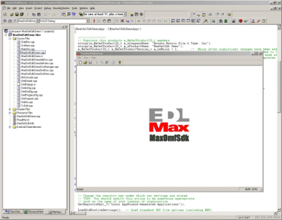Click the Undo arrow icon in main toolbar

tap(46, 14)
